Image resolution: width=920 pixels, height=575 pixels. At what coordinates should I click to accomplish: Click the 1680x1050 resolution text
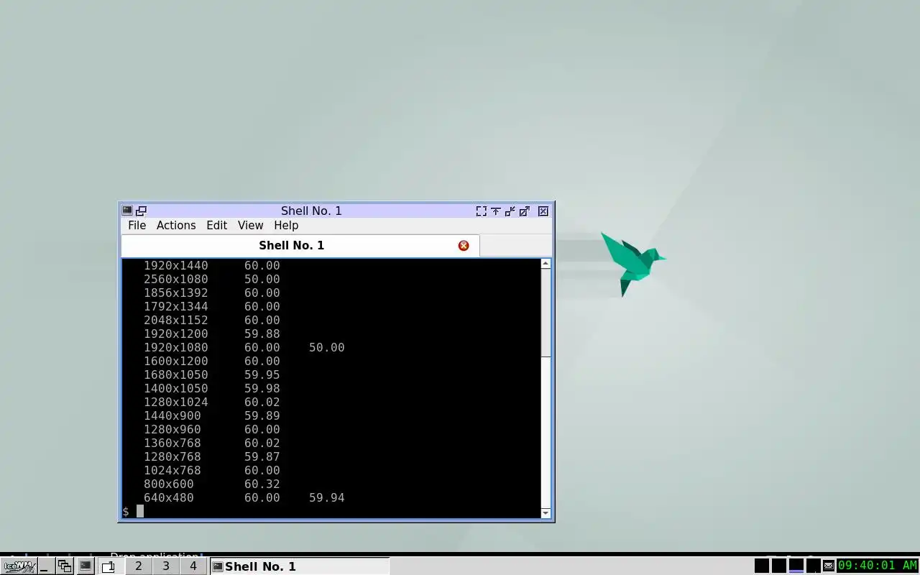(176, 375)
